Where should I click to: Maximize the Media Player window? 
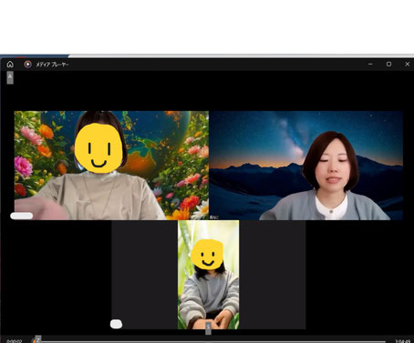tap(388, 65)
